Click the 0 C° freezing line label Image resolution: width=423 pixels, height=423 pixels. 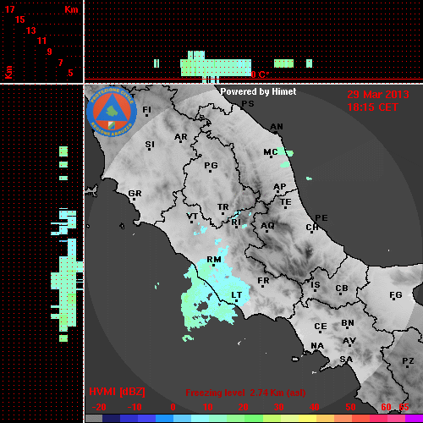pyautogui.click(x=260, y=74)
